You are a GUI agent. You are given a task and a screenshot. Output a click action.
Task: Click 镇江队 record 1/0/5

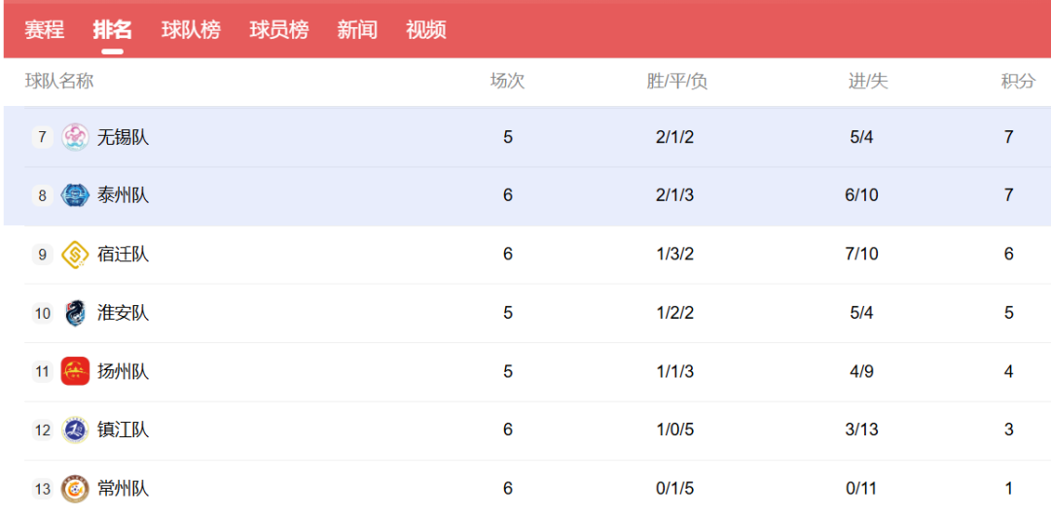pyautogui.click(x=674, y=430)
